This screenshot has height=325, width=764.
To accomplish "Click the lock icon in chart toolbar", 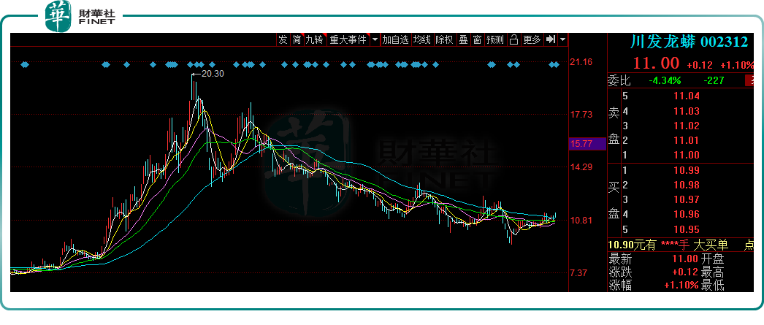I will pos(513,39).
